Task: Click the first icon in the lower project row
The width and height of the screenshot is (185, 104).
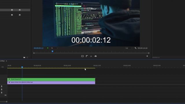Action: coord(12,15)
